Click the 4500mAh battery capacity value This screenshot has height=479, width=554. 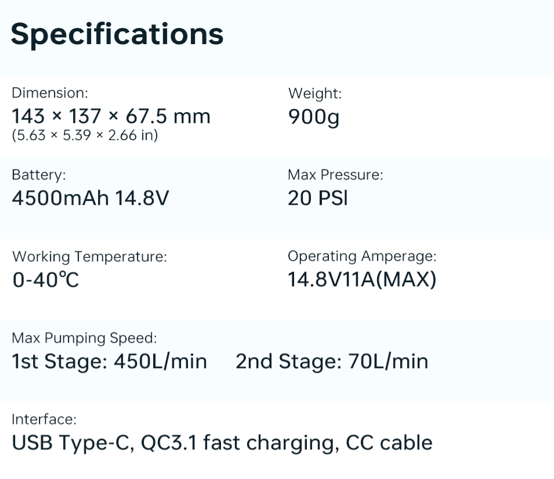click(x=60, y=199)
